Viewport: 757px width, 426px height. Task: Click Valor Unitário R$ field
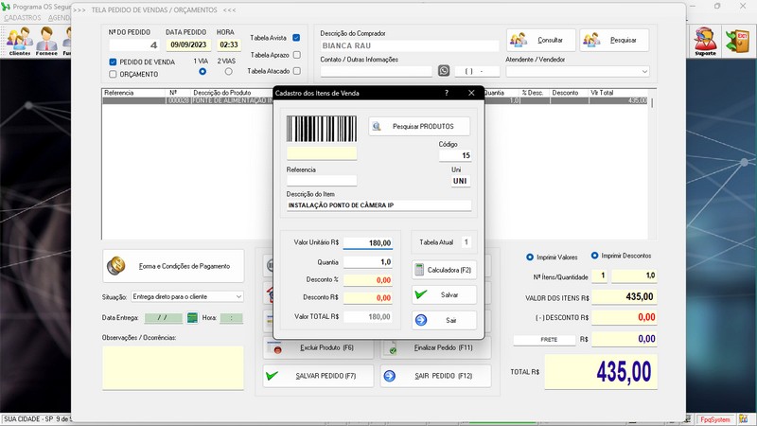click(x=368, y=243)
